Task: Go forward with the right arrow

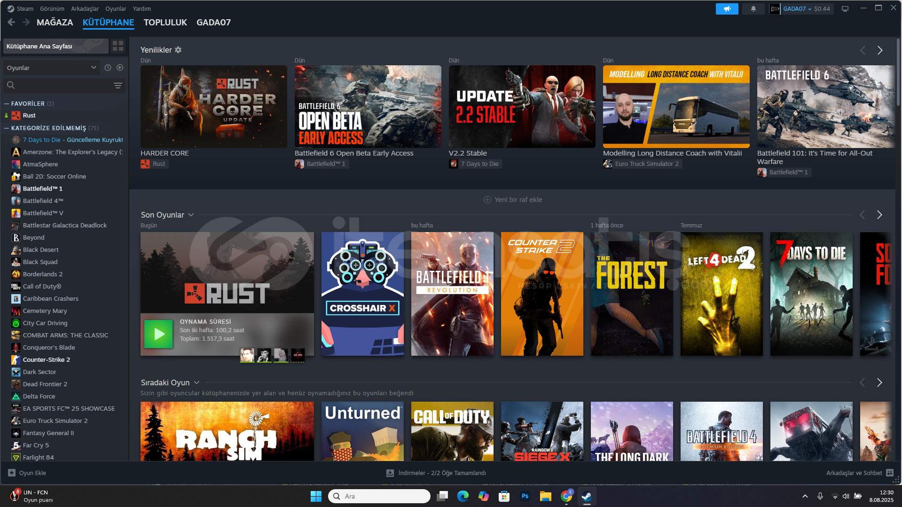Action: (x=26, y=22)
